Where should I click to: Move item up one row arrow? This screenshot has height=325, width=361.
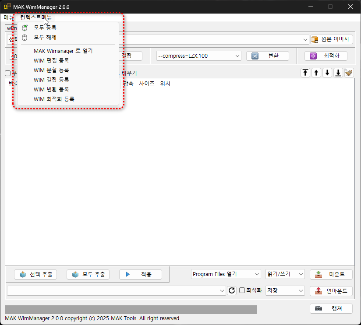point(316,73)
